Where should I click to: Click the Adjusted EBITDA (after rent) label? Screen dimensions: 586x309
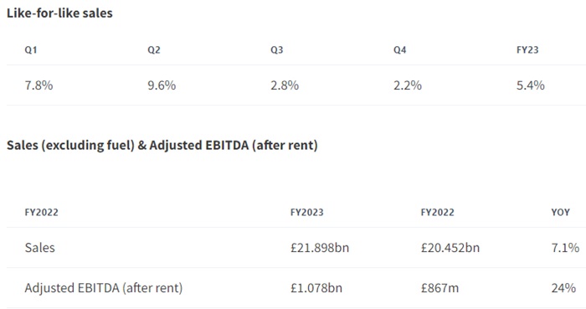click(104, 288)
